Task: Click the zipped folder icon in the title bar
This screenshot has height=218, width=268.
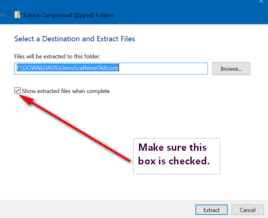Action: click(x=17, y=15)
